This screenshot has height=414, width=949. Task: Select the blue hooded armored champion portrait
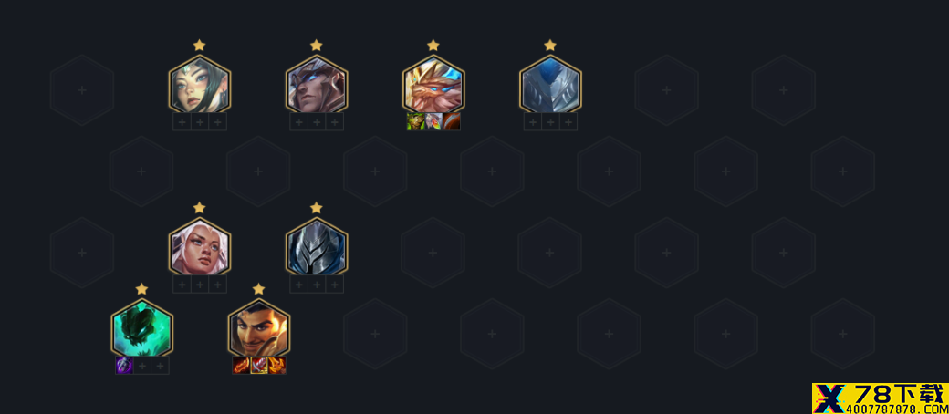(x=549, y=84)
